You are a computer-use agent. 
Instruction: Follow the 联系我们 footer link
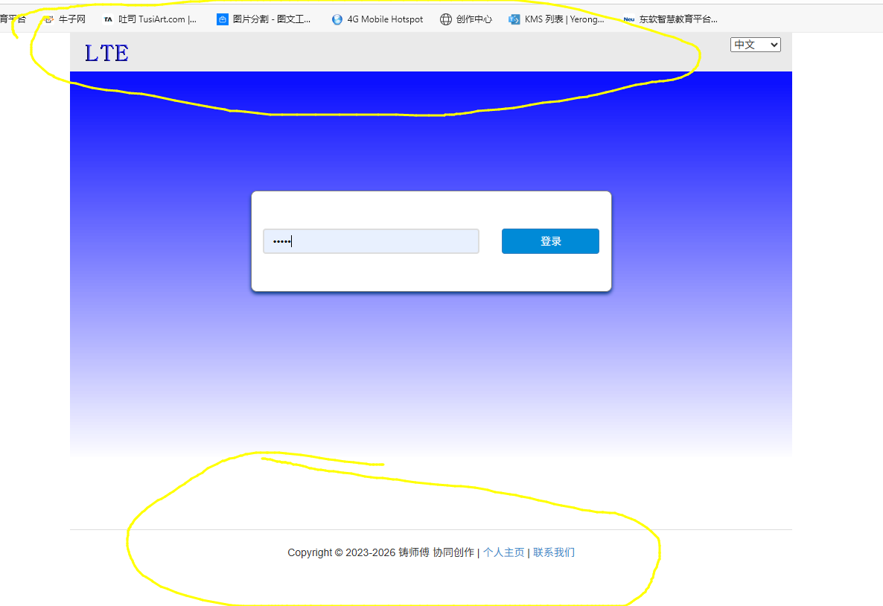coord(554,552)
